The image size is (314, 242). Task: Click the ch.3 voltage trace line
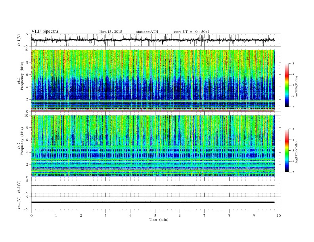tap(153, 185)
